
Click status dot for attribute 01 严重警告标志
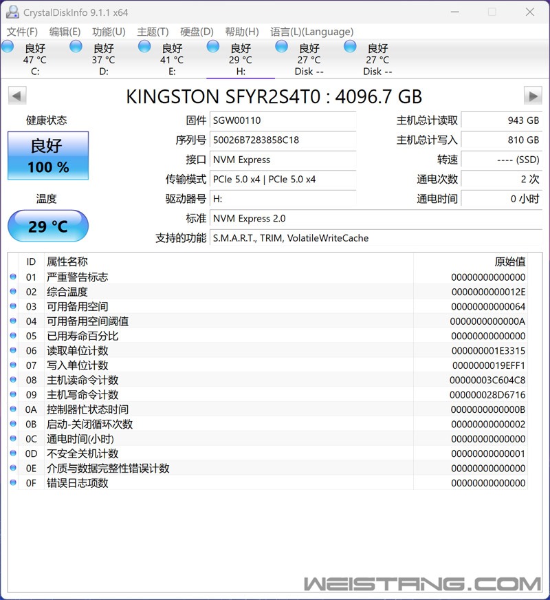13,277
